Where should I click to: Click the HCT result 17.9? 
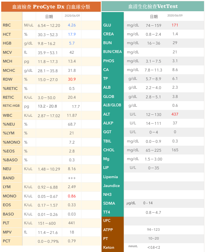pos(72,35)
